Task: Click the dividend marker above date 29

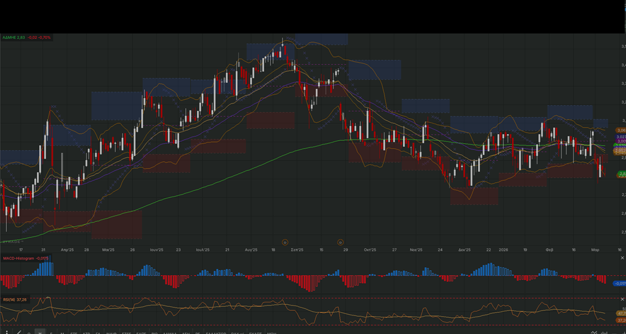Action: click(341, 242)
